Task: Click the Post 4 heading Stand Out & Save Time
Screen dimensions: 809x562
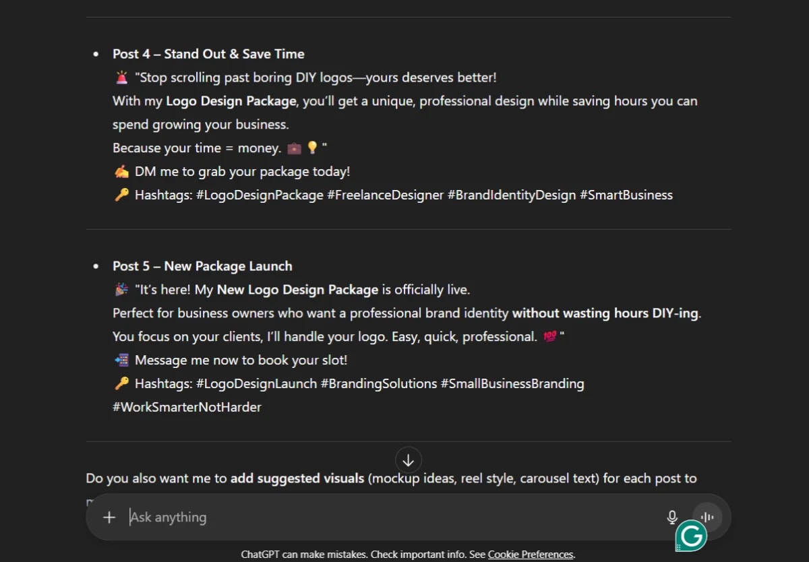Action: tap(208, 53)
